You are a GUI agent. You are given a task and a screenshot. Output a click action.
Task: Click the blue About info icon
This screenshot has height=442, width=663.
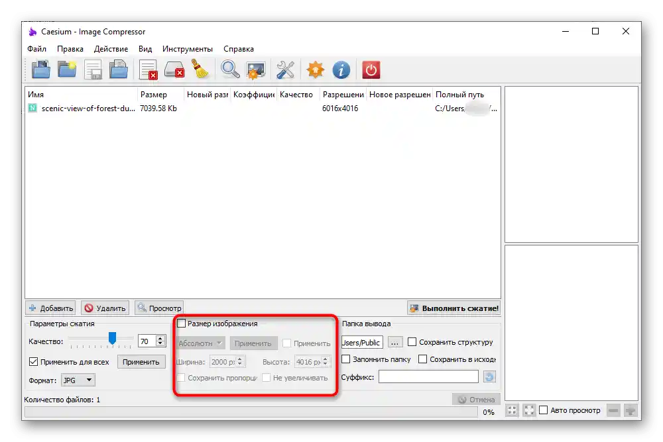click(341, 69)
